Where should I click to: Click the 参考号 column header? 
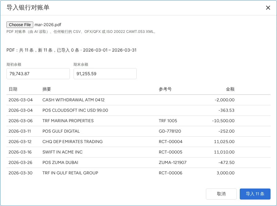point(165,89)
